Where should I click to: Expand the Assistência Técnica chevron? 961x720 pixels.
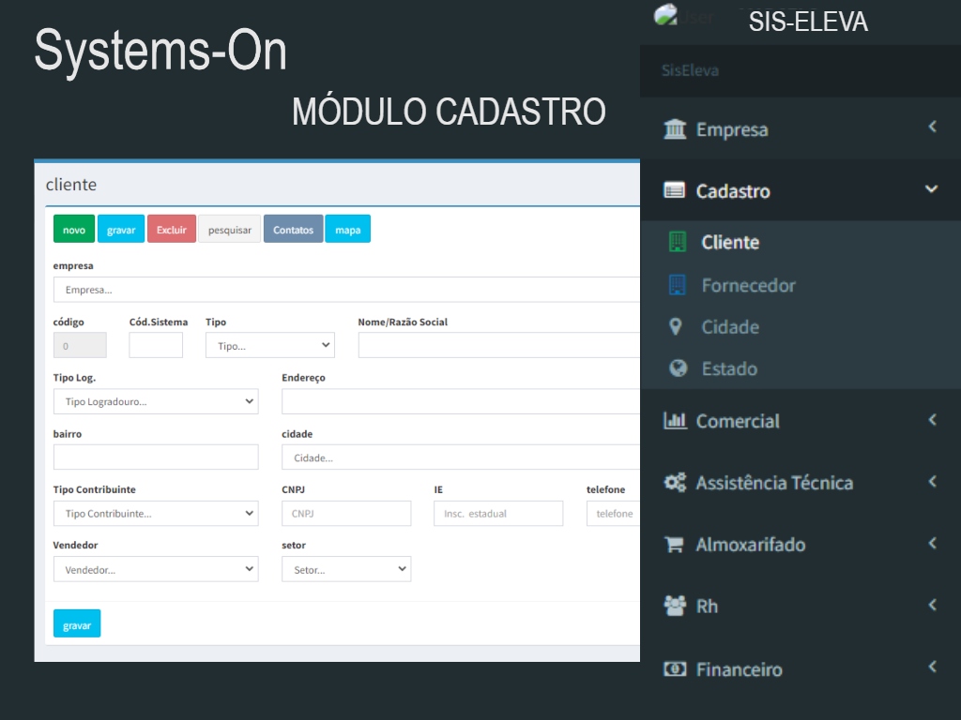(932, 481)
